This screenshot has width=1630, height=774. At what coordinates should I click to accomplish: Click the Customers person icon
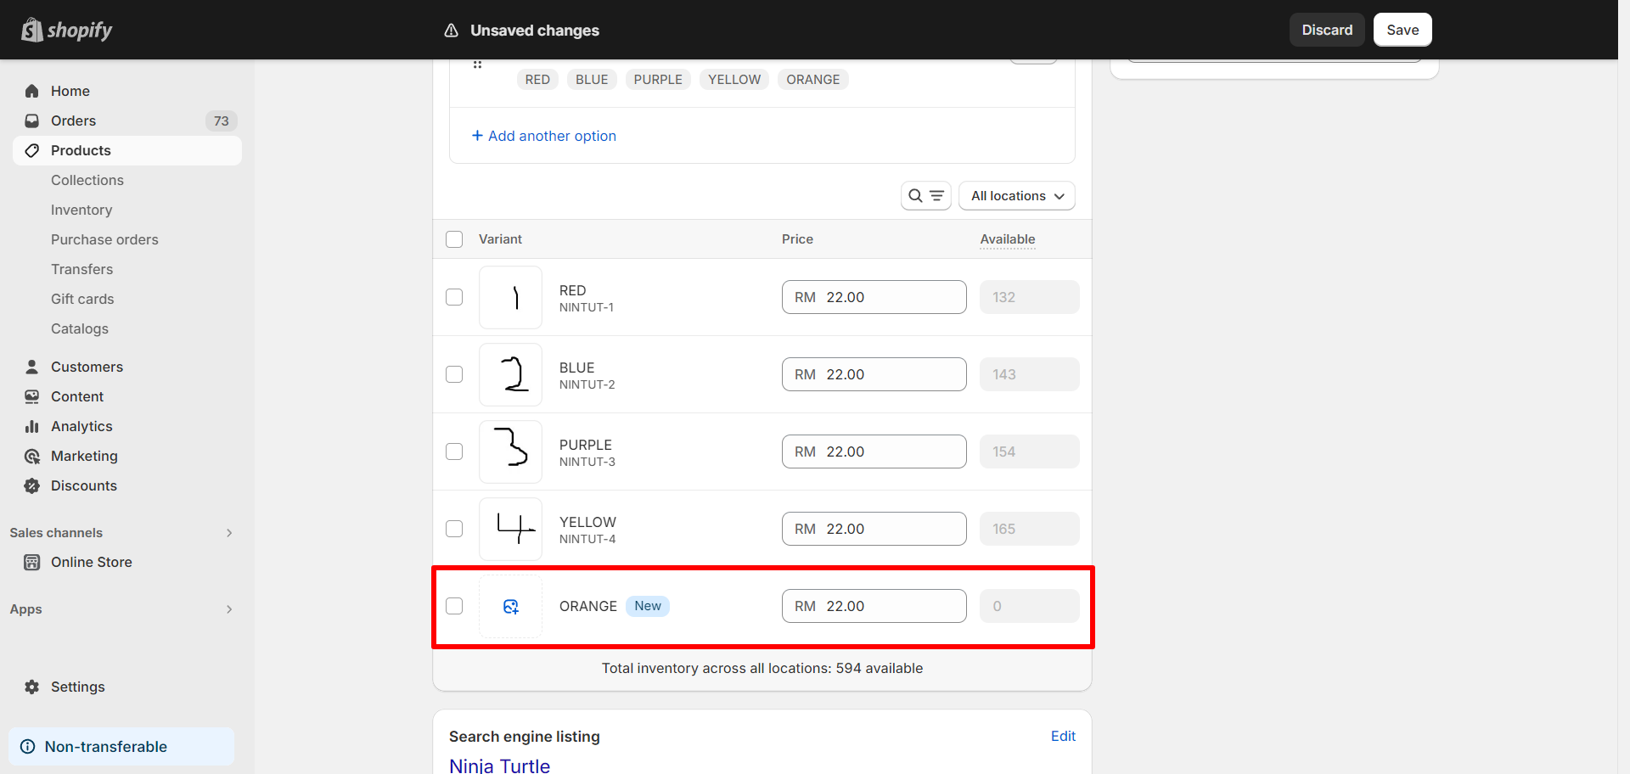tap(32, 367)
